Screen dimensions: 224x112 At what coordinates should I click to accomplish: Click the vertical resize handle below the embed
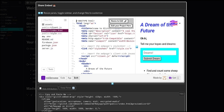click(113, 83)
